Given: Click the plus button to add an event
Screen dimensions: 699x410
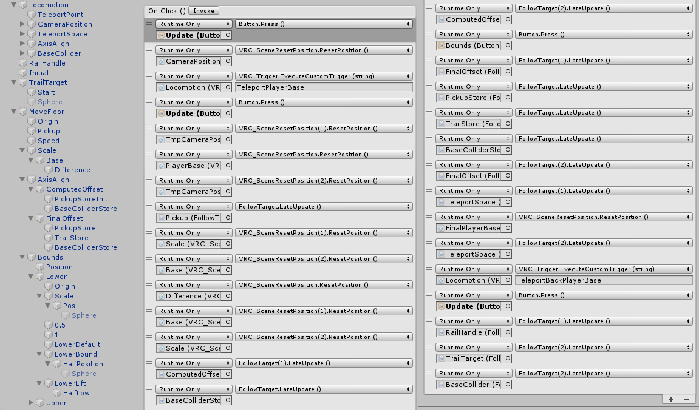Looking at the screenshot, I should click(671, 399).
